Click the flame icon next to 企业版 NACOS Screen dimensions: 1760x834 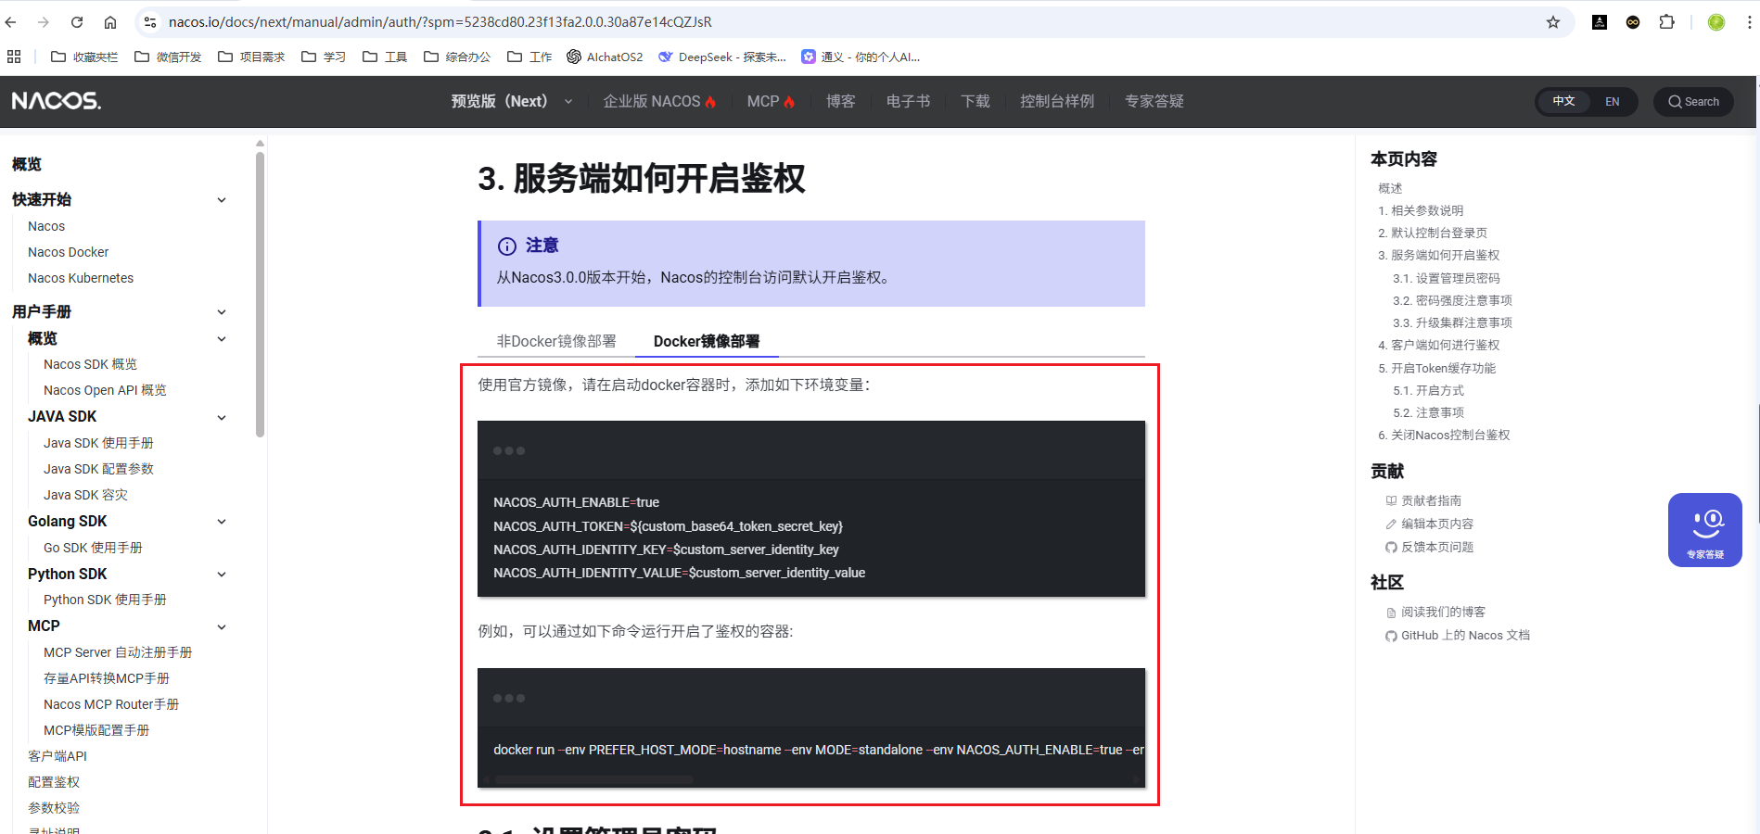pos(708,100)
